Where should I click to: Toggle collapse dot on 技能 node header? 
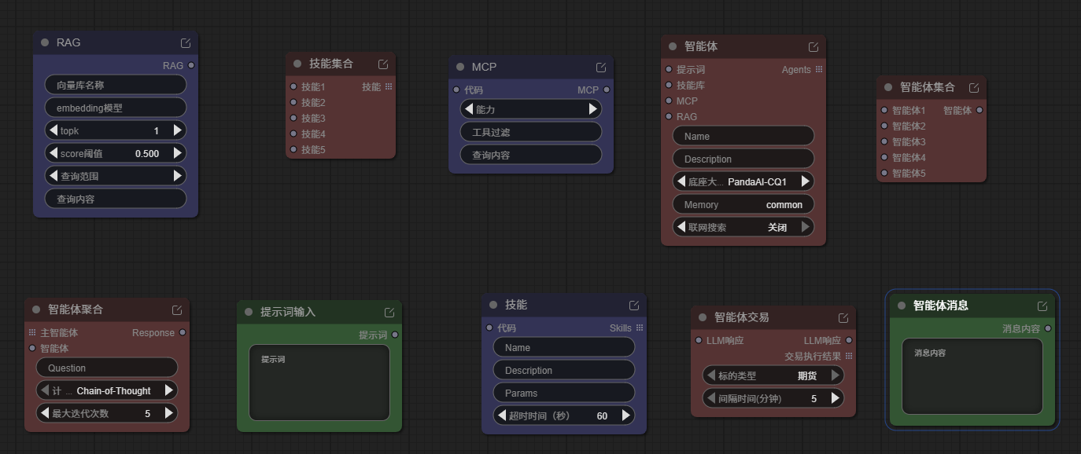[493, 305]
